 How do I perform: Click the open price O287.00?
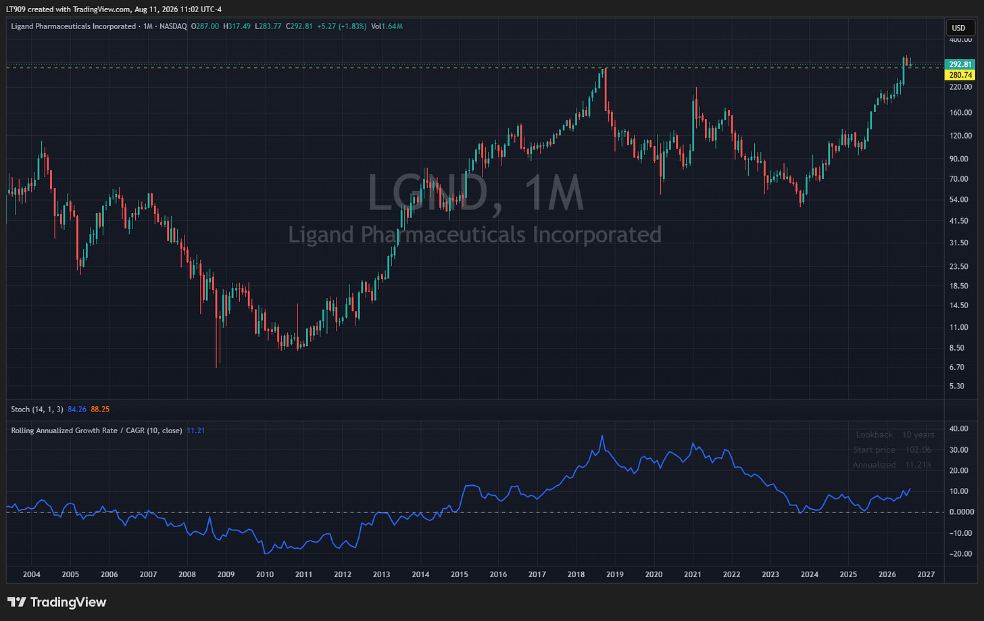coord(205,26)
